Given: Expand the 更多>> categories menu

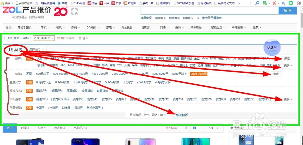Looking at the screenshot, I should (257, 28).
